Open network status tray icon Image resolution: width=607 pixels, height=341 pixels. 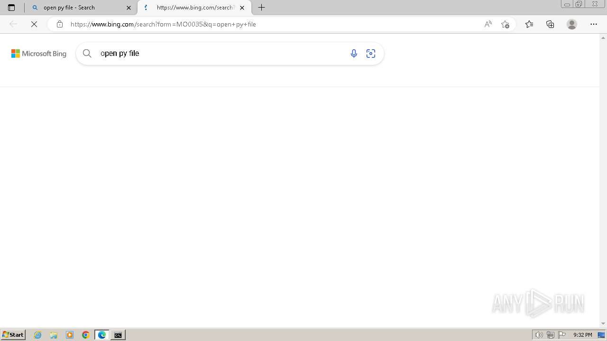[551, 335]
